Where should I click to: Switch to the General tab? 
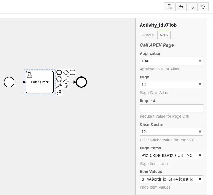pyautogui.click(x=148, y=35)
